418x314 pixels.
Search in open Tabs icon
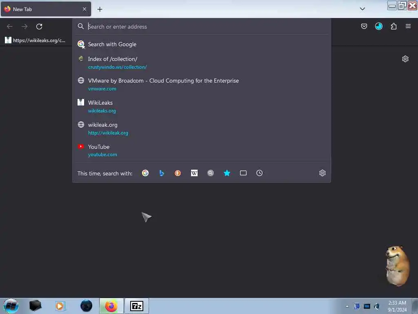(243, 173)
